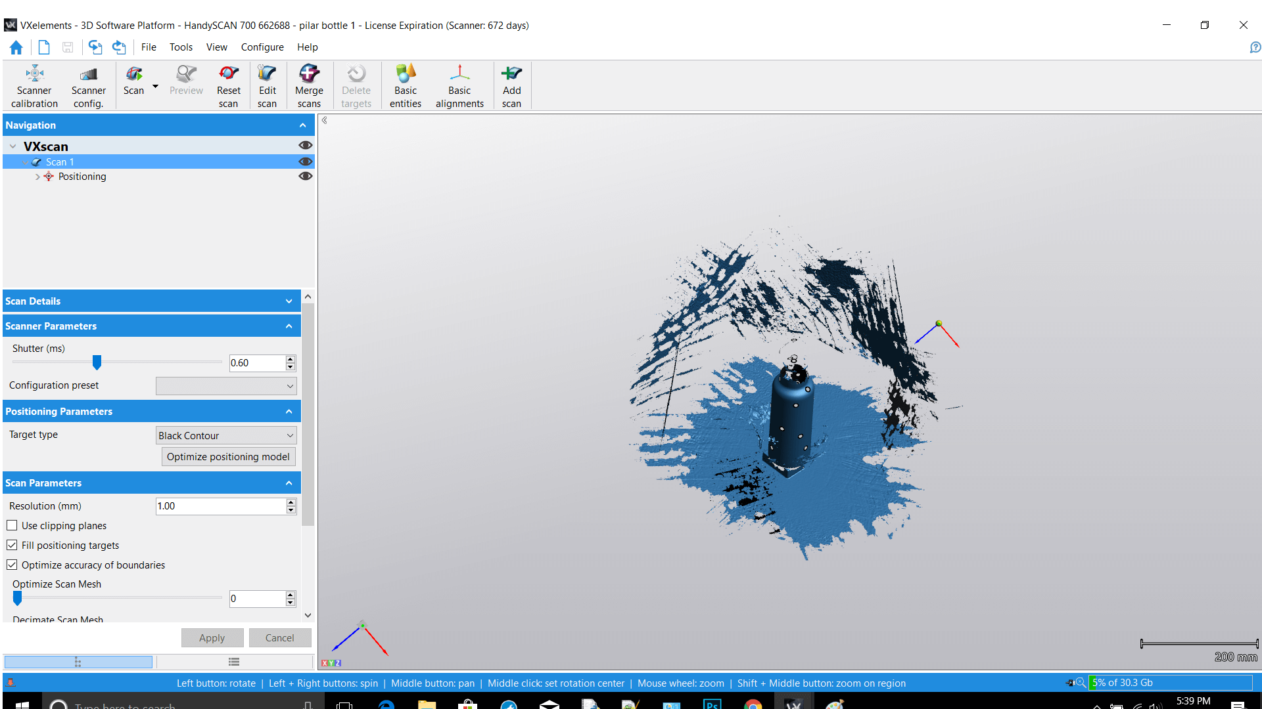Open the Configure menu
The width and height of the screenshot is (1262, 709).
pyautogui.click(x=262, y=47)
